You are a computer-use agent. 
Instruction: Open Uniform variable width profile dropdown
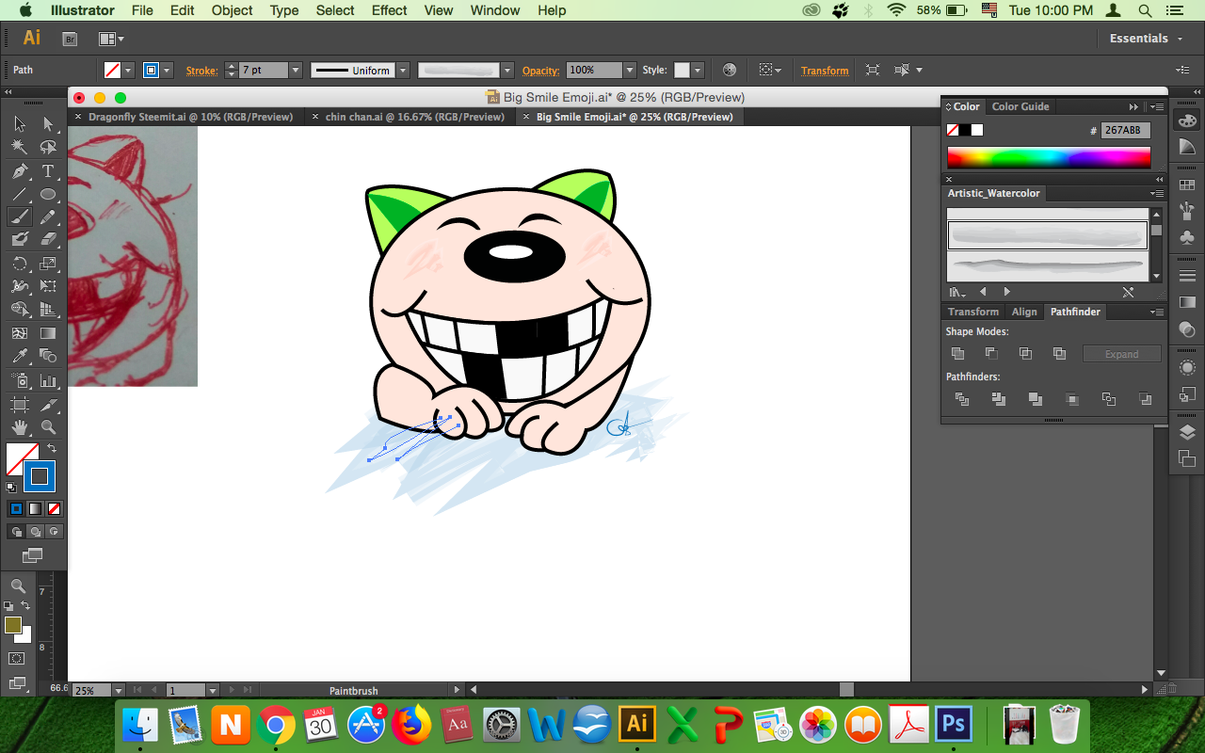[403, 70]
